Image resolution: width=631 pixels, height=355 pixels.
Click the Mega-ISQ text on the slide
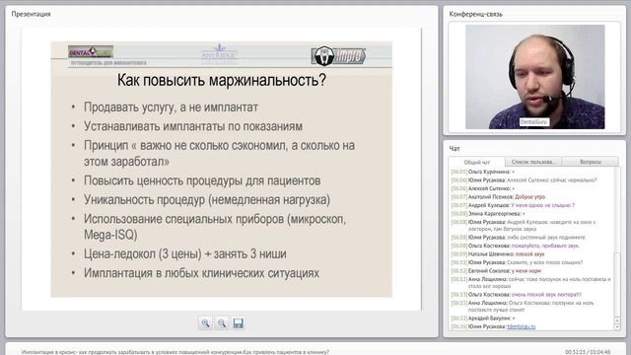coord(110,235)
